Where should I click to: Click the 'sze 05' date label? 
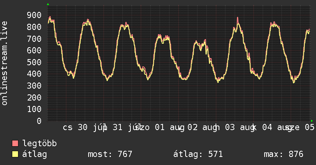(300, 127)
